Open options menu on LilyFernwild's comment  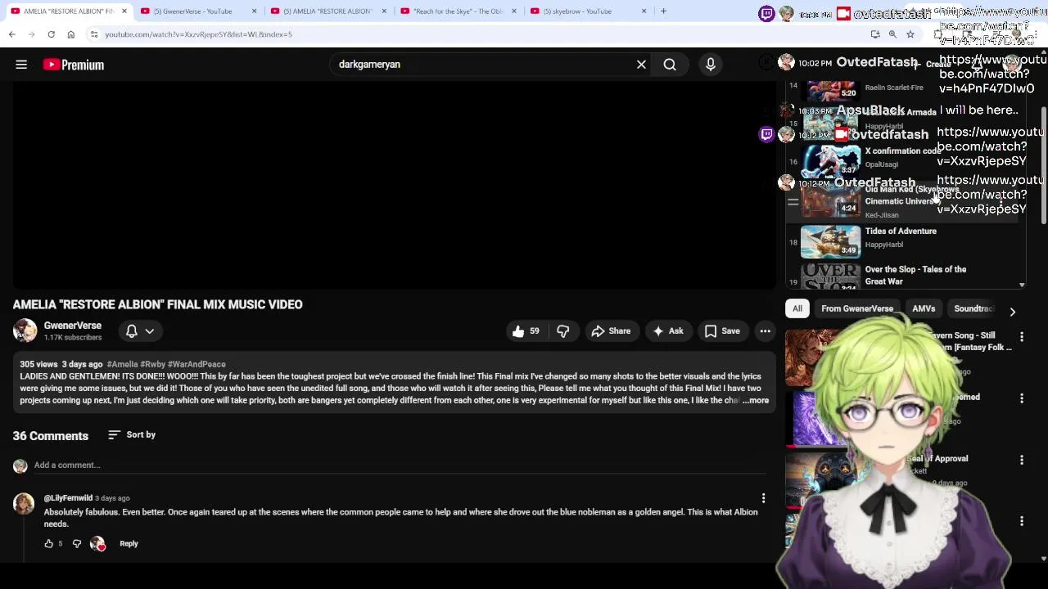763,497
